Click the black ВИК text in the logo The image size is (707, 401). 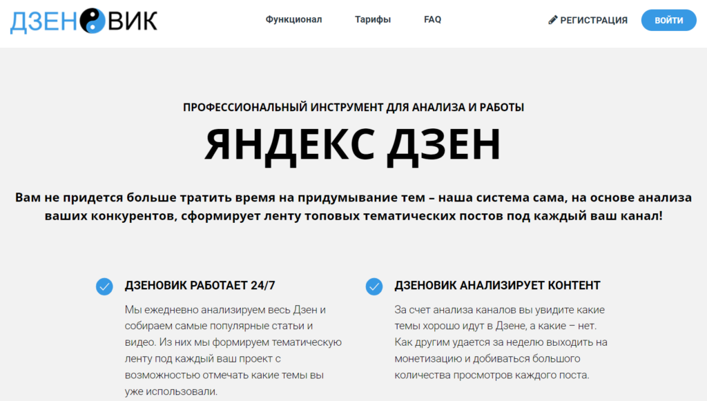pos(132,21)
